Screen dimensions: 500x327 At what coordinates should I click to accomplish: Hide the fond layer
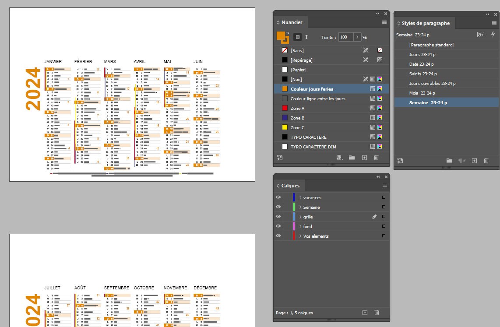click(278, 226)
